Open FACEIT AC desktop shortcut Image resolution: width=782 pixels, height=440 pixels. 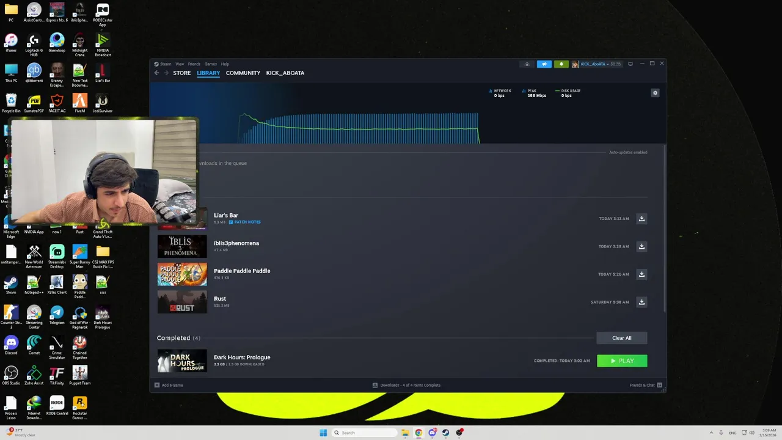(57, 103)
